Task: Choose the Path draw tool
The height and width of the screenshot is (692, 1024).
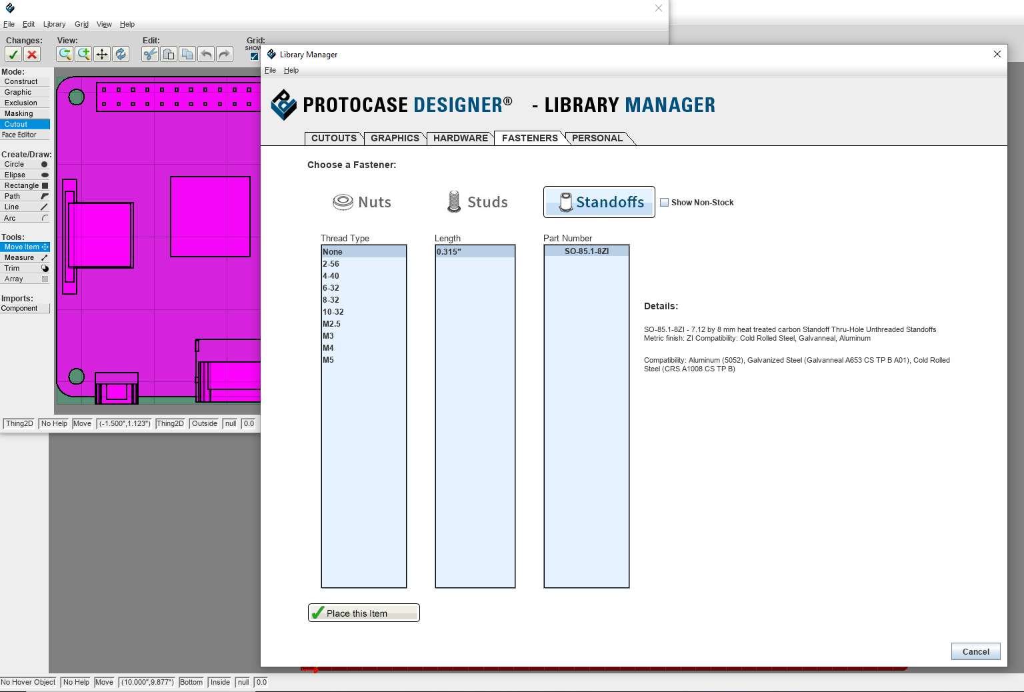Action: tap(25, 196)
